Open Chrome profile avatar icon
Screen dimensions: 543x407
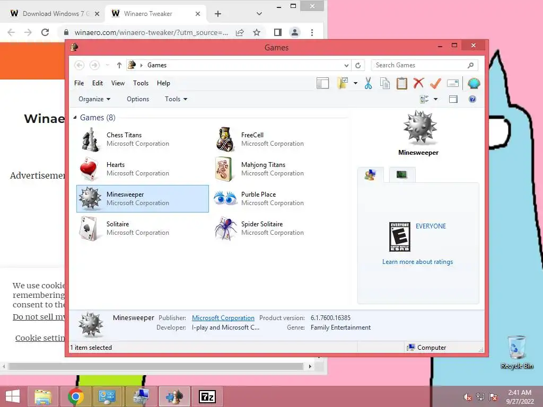click(x=295, y=32)
